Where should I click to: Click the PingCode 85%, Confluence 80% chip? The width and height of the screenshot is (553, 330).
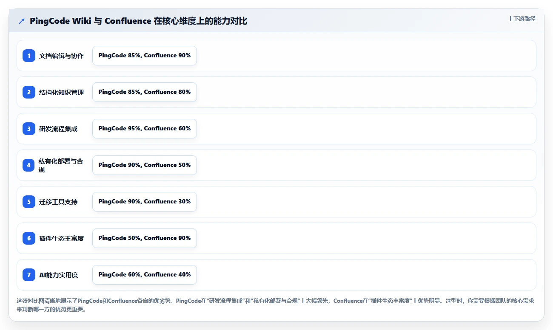point(145,92)
